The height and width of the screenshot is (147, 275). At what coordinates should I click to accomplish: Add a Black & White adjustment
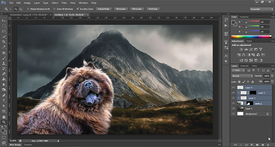pyautogui.click(x=249, y=55)
